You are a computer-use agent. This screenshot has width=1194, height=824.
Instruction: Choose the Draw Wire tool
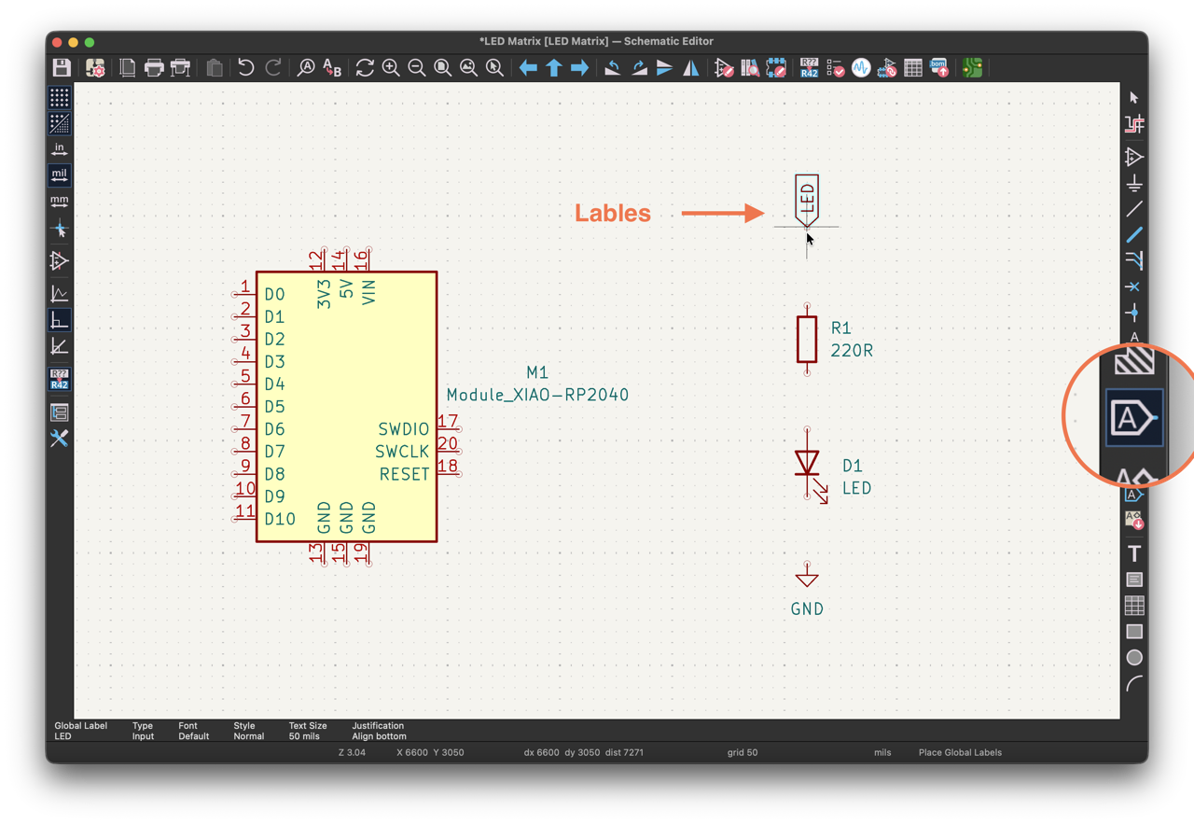(x=1134, y=208)
